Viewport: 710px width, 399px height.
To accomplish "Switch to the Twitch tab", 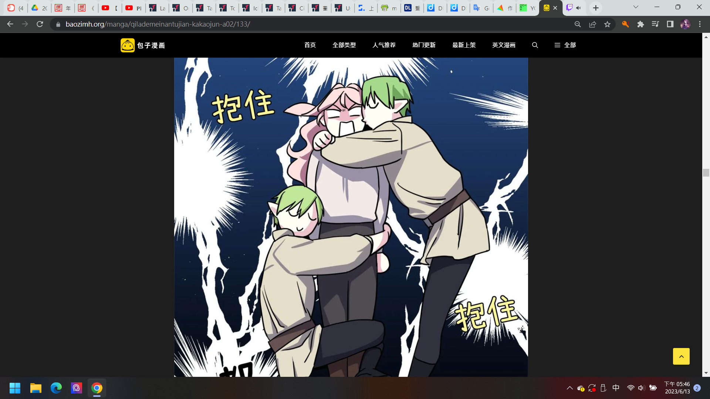I will tap(570, 8).
